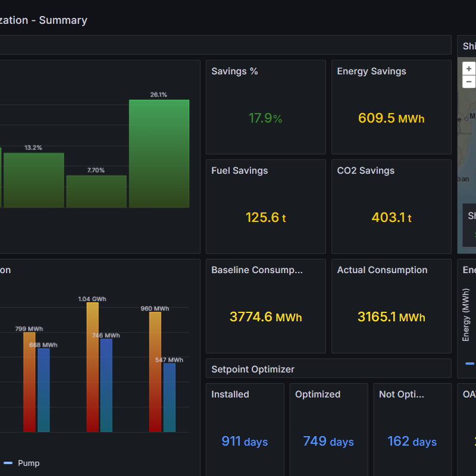The image size is (476, 476).
Task: Select the 911 days Installed stat
Action: pos(245,441)
